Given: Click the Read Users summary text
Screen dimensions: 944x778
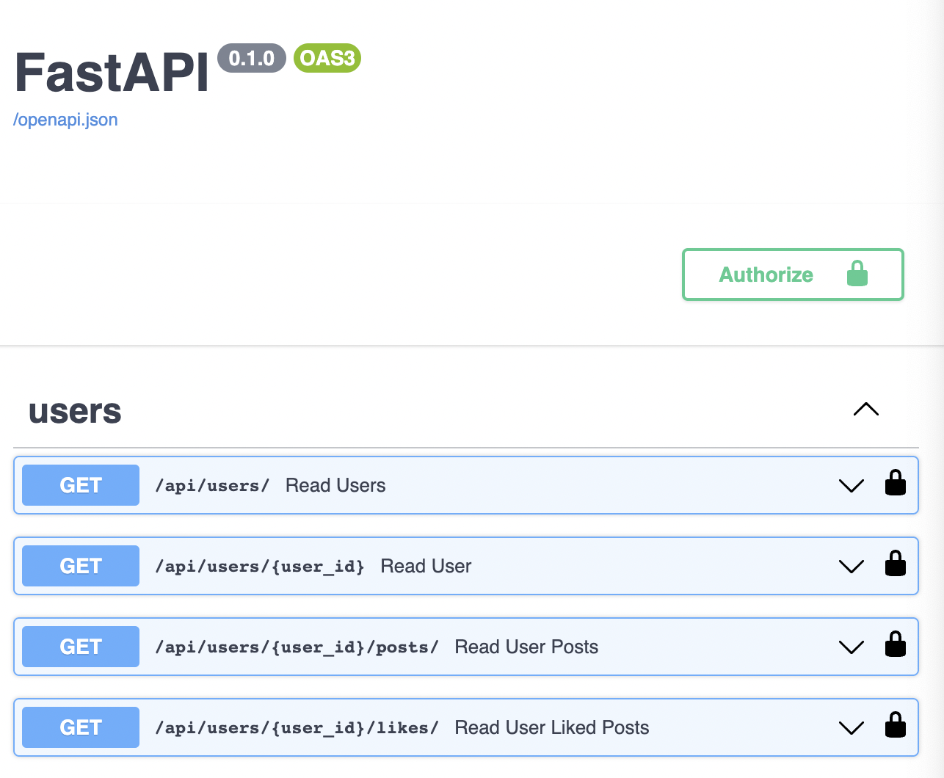Looking at the screenshot, I should coord(335,485).
